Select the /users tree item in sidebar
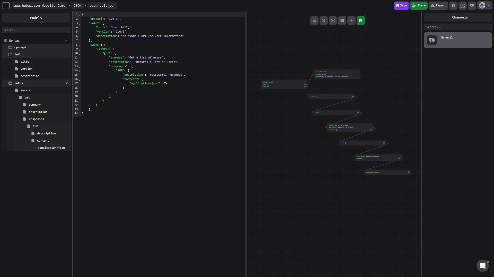 click(x=25, y=90)
